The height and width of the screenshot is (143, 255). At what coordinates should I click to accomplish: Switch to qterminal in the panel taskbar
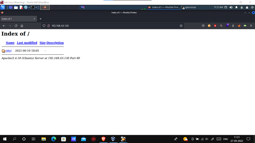[189, 7]
